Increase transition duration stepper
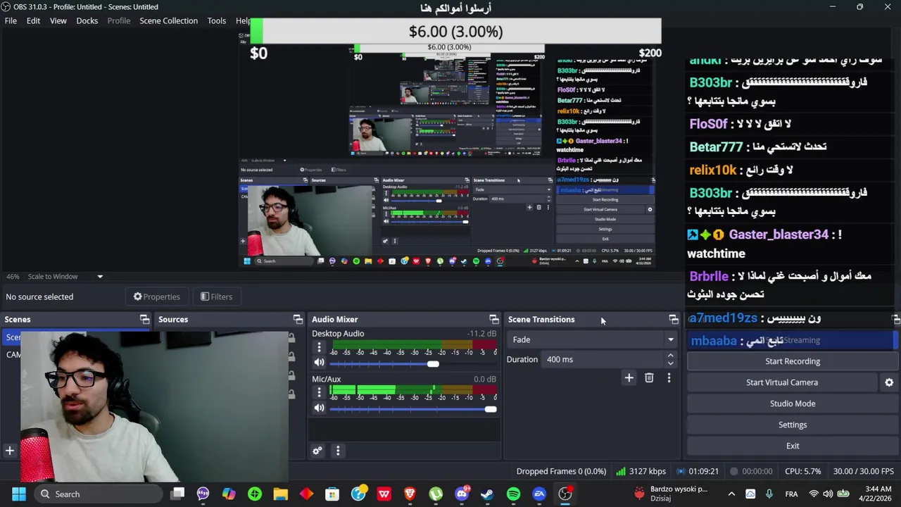 coord(670,356)
